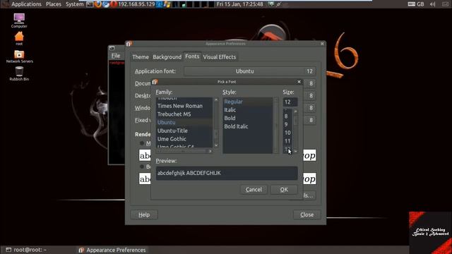Click the Size input field showing 12
This screenshot has height=254, width=452.
(x=290, y=102)
